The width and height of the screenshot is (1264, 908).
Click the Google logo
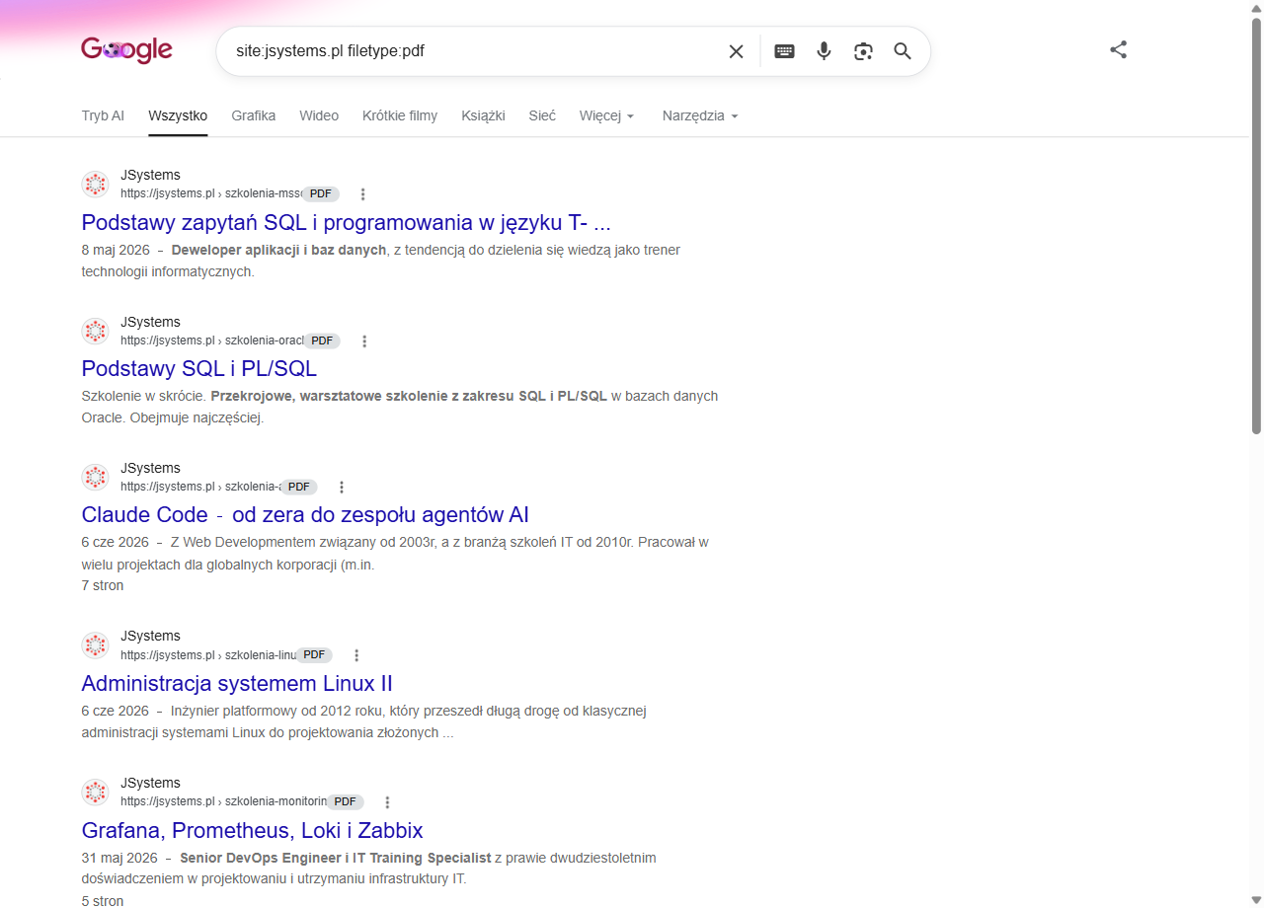tap(126, 50)
